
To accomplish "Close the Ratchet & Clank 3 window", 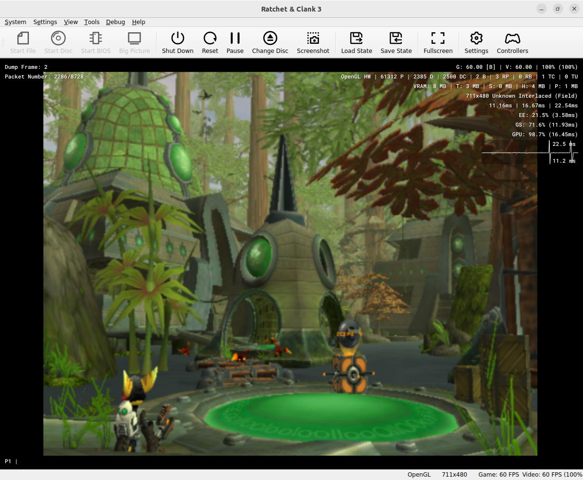I will pyautogui.click(x=574, y=9).
